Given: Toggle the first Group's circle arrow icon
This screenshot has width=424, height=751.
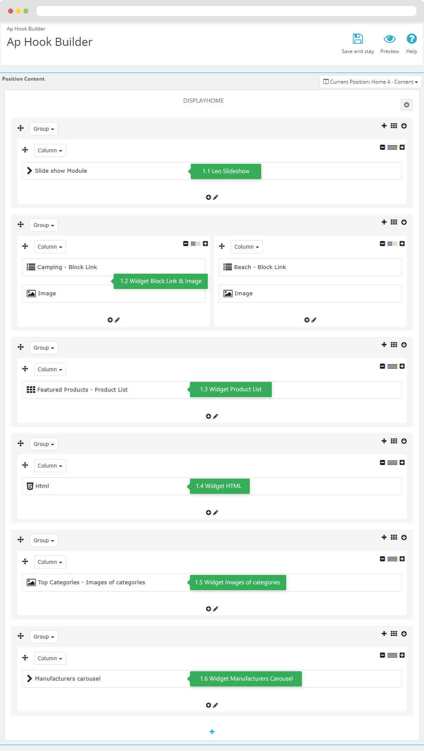Looking at the screenshot, I should [404, 126].
